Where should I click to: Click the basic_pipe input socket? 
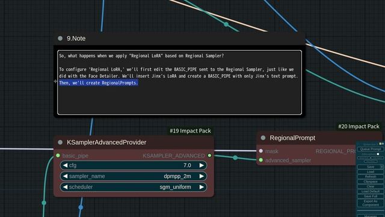coord(58,156)
